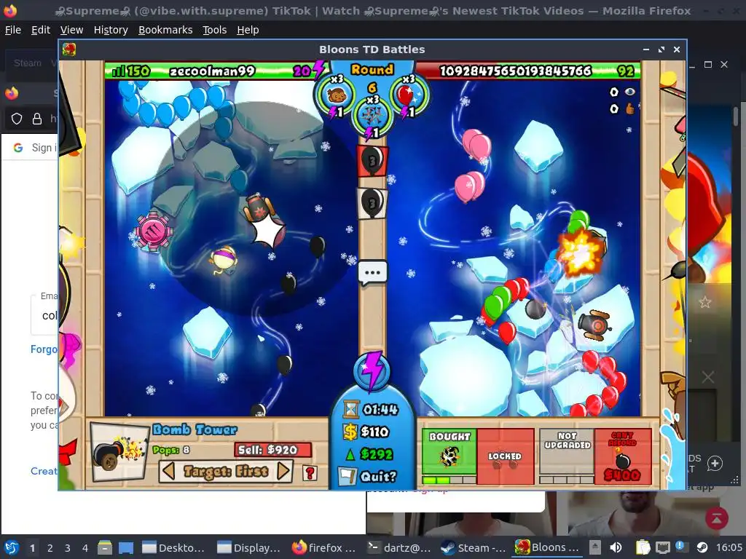Click the Firefox padlock site info icon
This screenshot has width=746, height=559.
(x=37, y=119)
